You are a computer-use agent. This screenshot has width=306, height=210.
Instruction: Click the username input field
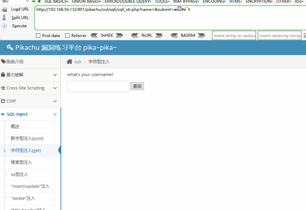coord(98,86)
